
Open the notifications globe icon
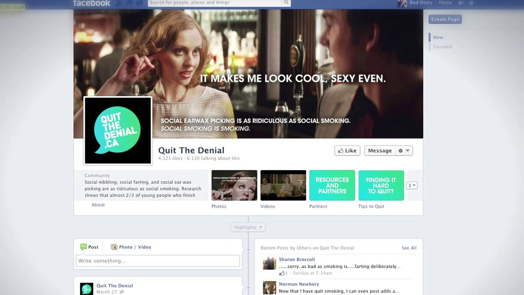pos(139,3)
